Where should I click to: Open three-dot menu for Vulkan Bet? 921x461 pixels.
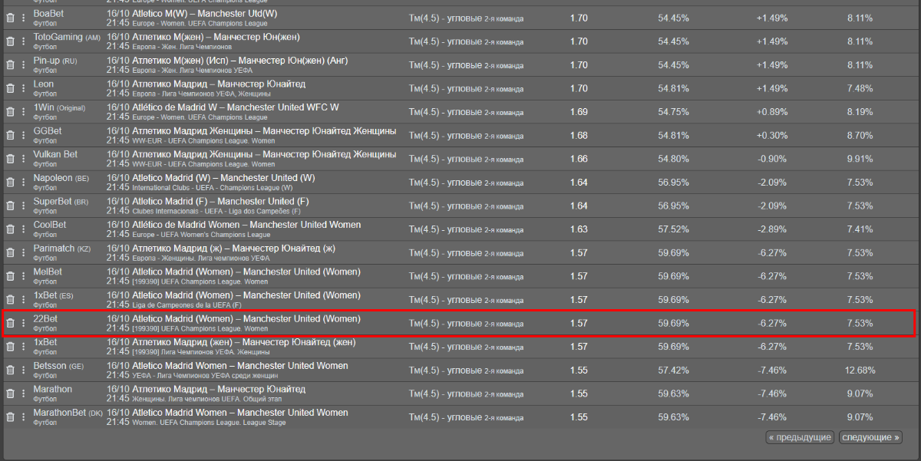(x=23, y=159)
